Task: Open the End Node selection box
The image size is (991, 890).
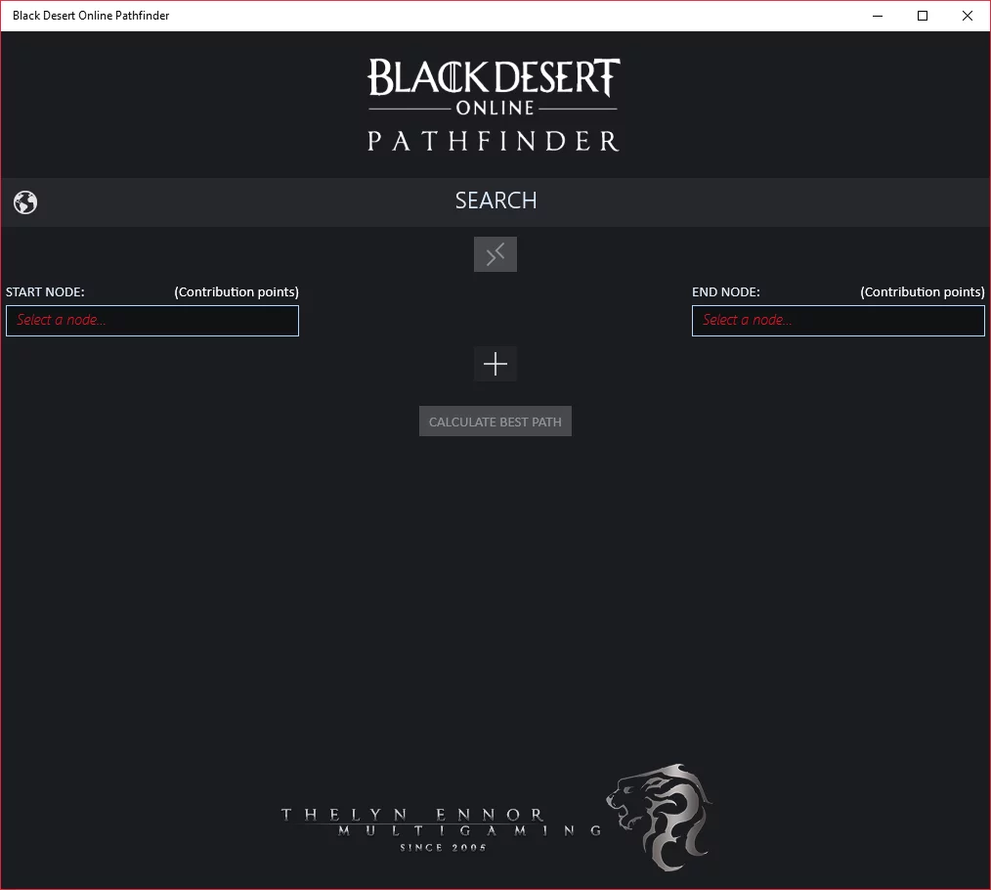Action: tap(839, 321)
